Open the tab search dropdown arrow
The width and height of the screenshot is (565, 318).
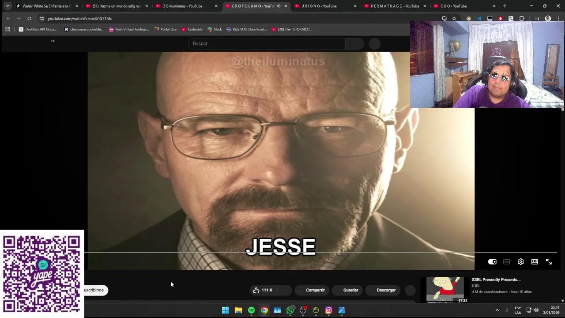click(8, 6)
